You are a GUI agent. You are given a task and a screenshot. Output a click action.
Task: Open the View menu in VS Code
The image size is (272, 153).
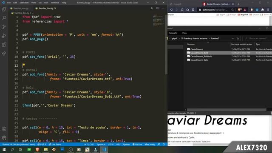(x=34, y=3)
